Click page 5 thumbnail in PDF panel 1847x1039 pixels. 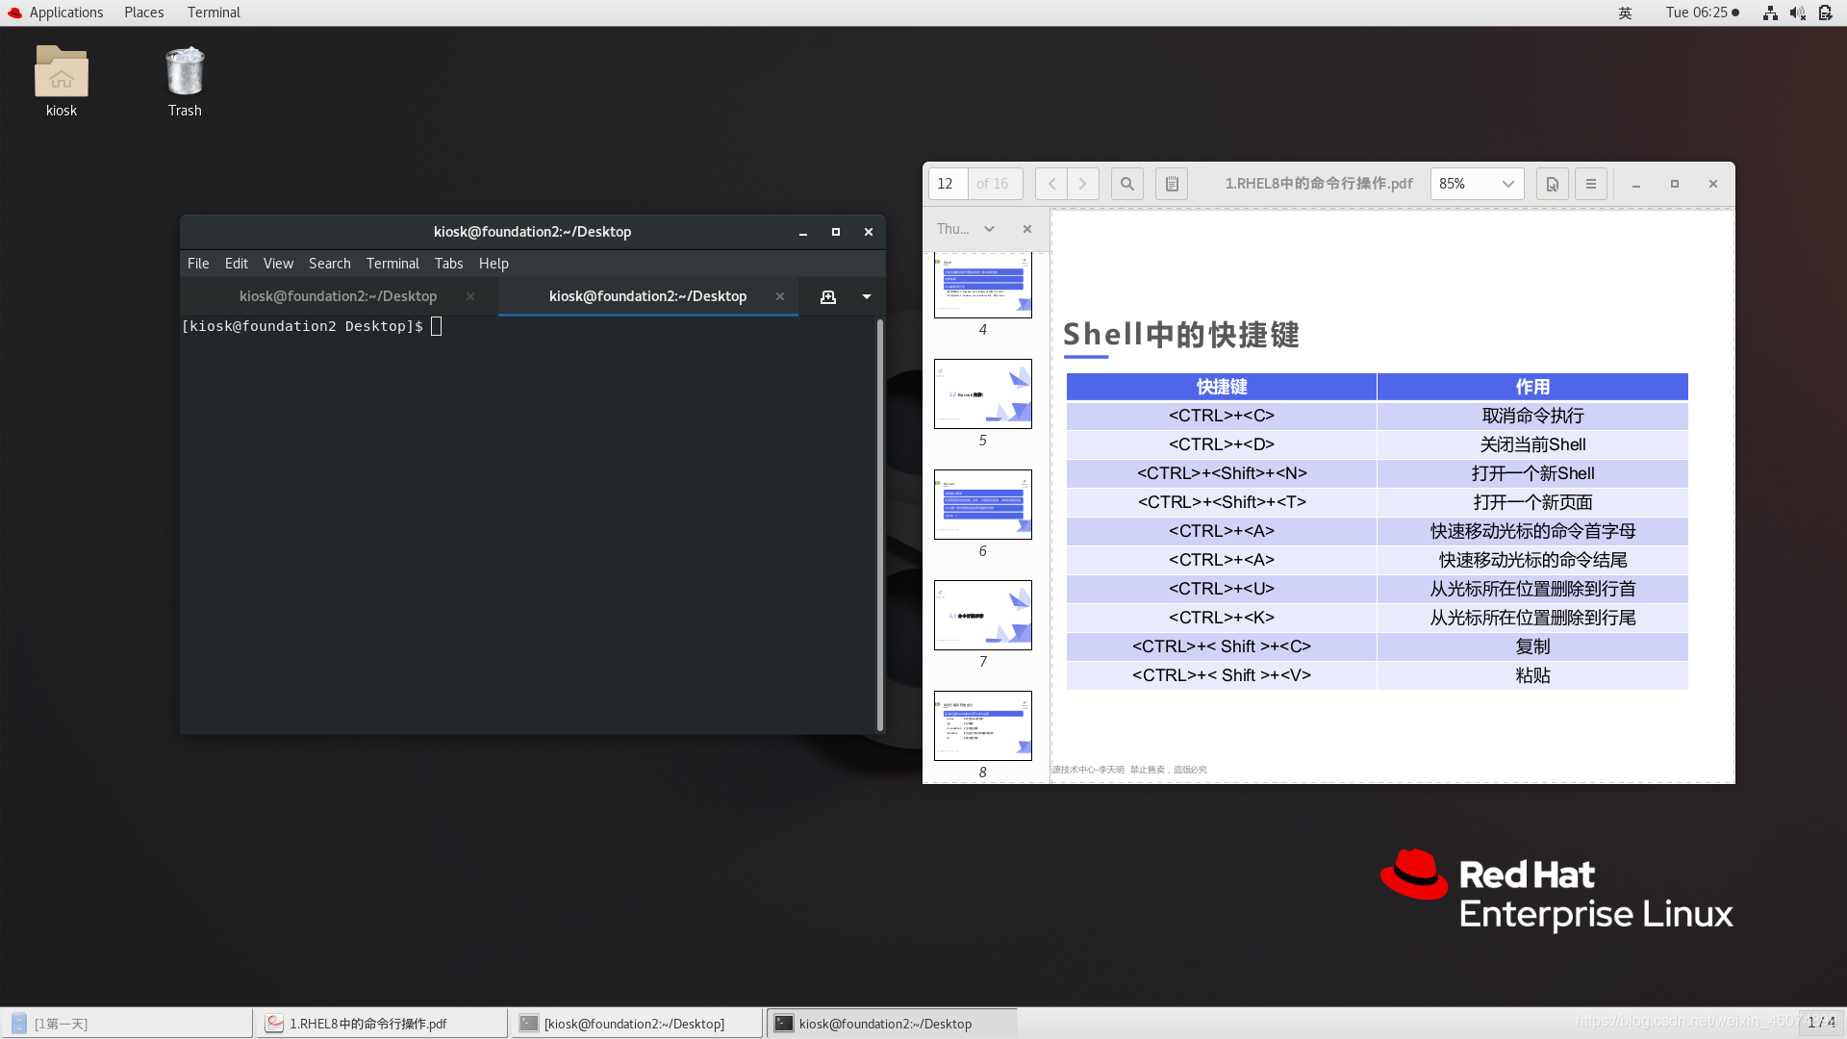(x=982, y=393)
